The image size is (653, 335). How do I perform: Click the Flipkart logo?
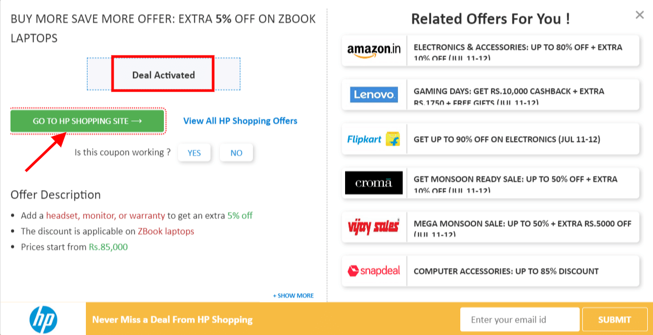pos(374,139)
